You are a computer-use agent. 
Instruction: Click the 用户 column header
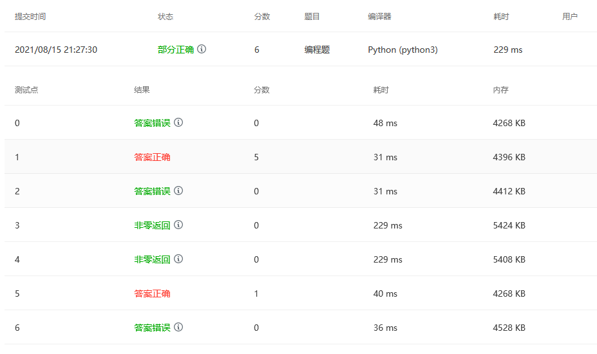[570, 16]
